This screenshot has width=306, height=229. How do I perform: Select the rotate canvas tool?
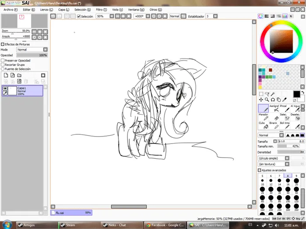pos(273,100)
